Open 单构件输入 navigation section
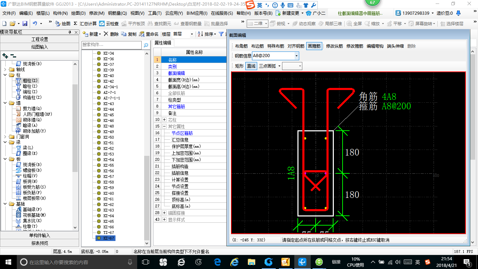This screenshot has width=478, height=269. (40, 235)
